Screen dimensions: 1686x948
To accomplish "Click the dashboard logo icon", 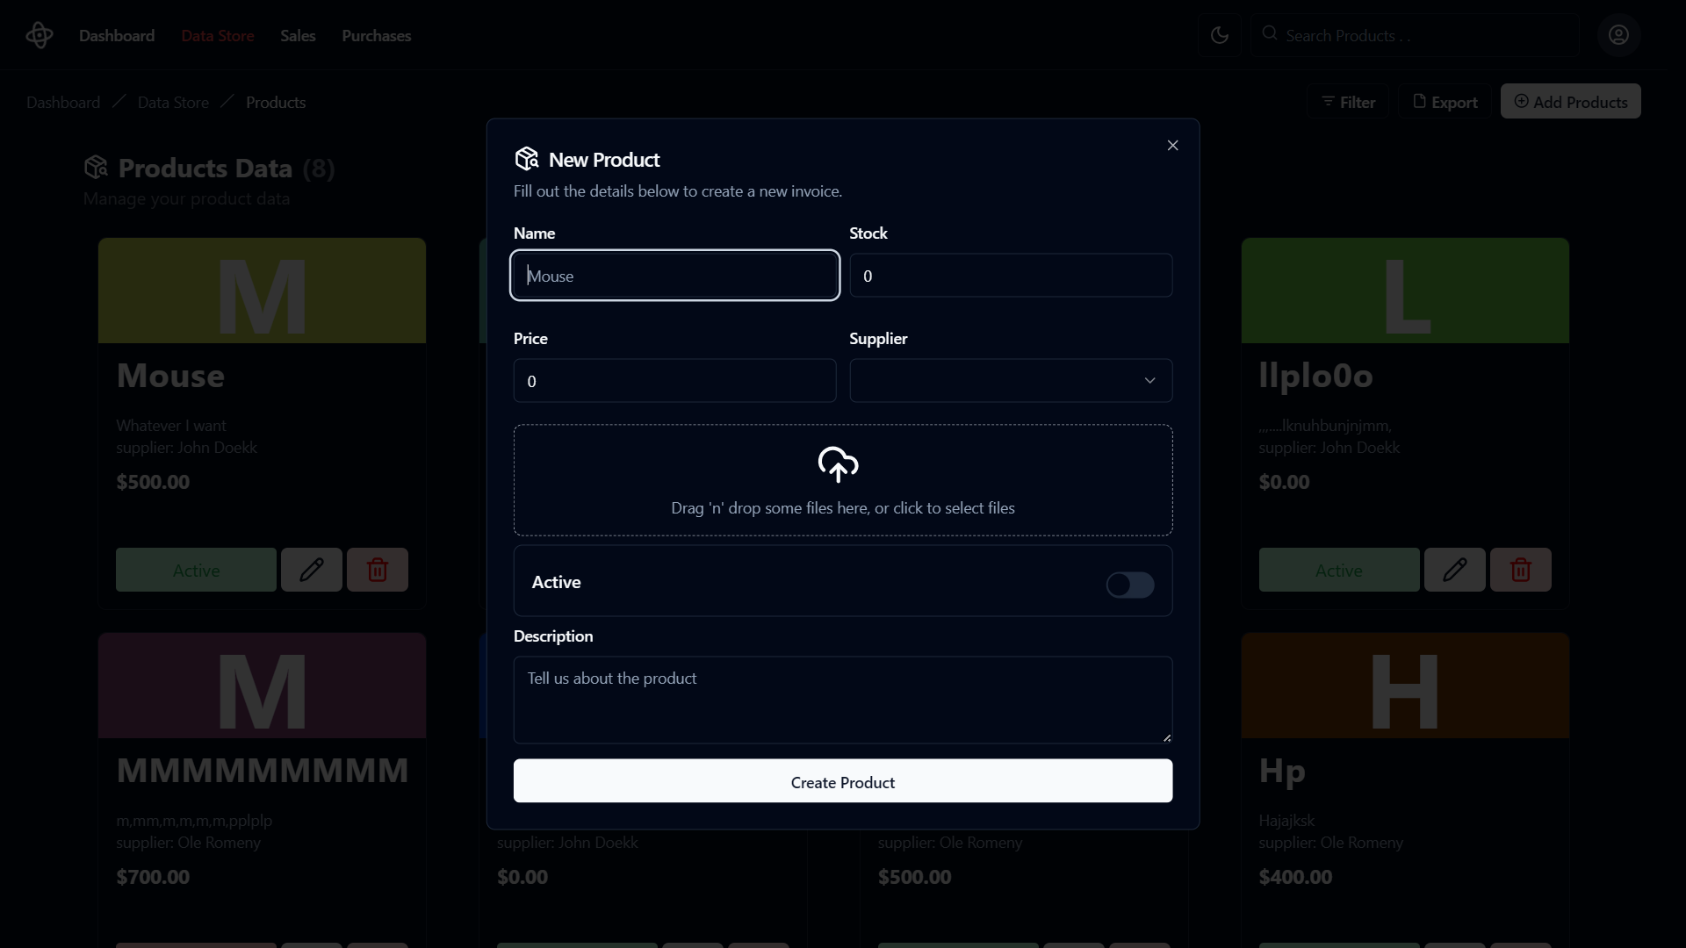I will pyautogui.click(x=40, y=35).
